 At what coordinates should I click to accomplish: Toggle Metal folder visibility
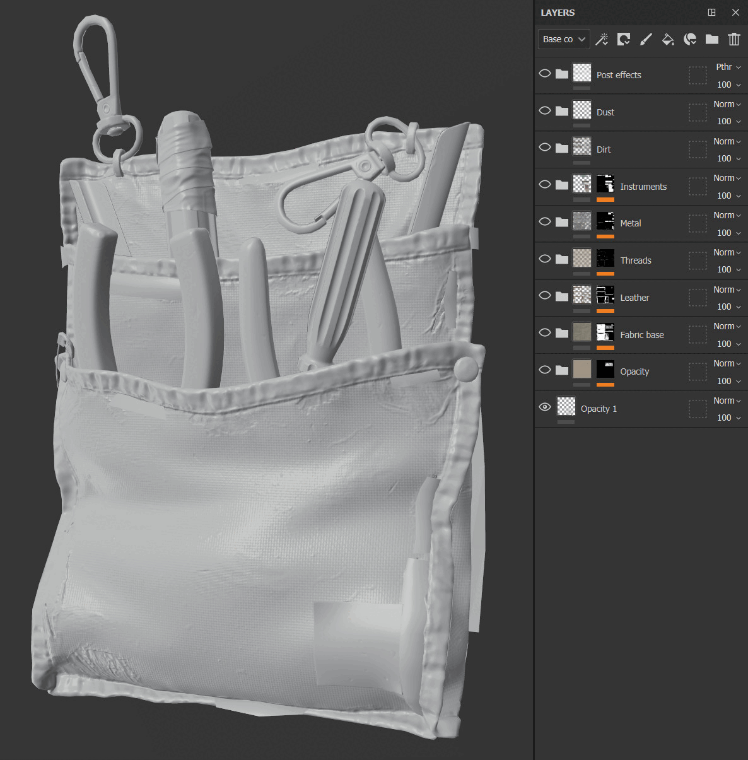pyautogui.click(x=545, y=221)
